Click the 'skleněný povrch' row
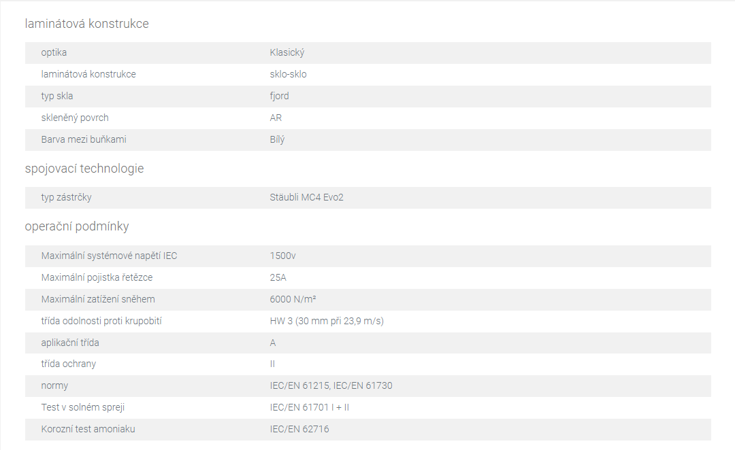Viewport: 735px width, 450px height. point(368,118)
